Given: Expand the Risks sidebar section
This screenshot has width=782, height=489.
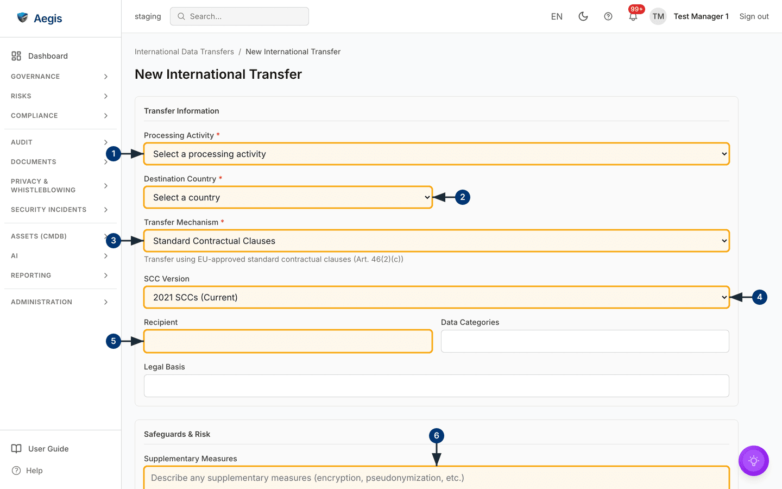Looking at the screenshot, I should pyautogui.click(x=60, y=96).
